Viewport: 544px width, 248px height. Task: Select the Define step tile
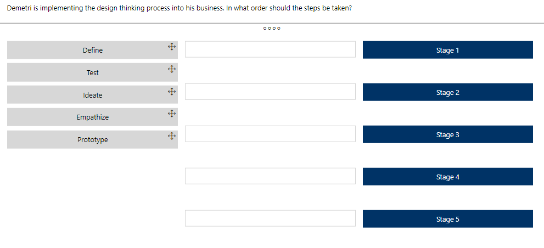point(92,50)
